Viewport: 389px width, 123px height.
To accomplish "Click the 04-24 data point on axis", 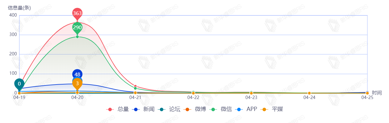I will pos(309,93).
